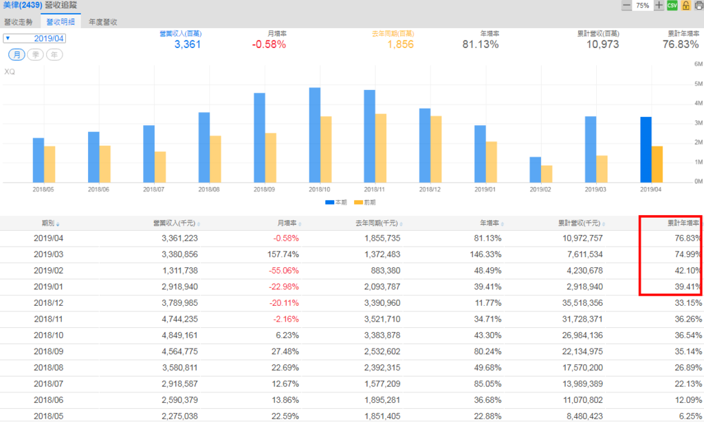
Task: Click the 12.09% cumulative growth cell
Action: pos(687,400)
